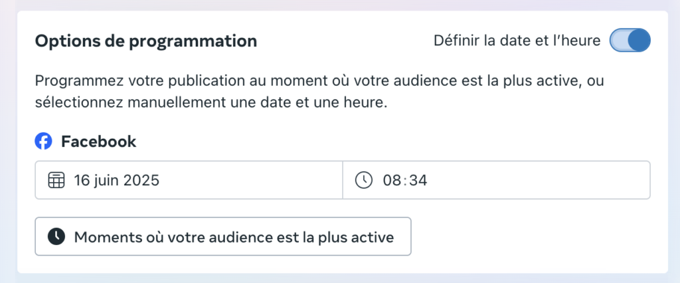Click the filled clock icon in the Moments button
The height and width of the screenshot is (283, 680).
[56, 237]
